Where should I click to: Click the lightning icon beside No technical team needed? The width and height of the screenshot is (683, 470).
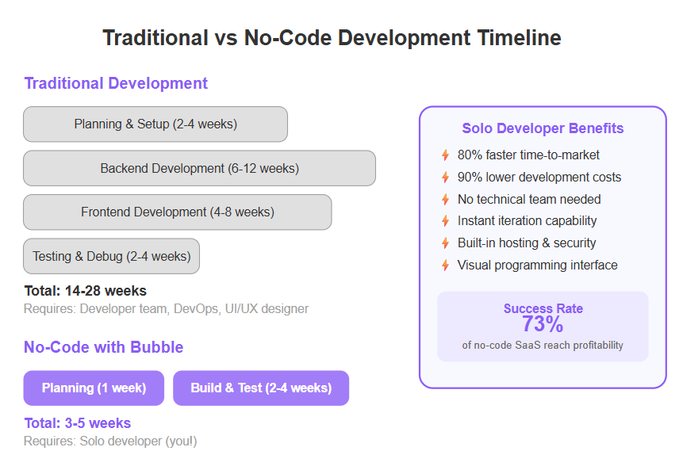[x=445, y=199]
